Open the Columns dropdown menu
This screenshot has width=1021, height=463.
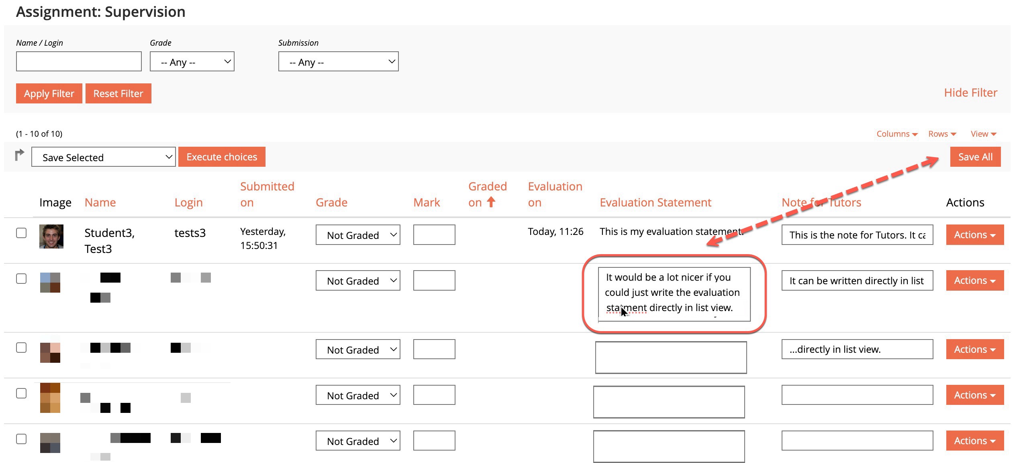(x=896, y=134)
